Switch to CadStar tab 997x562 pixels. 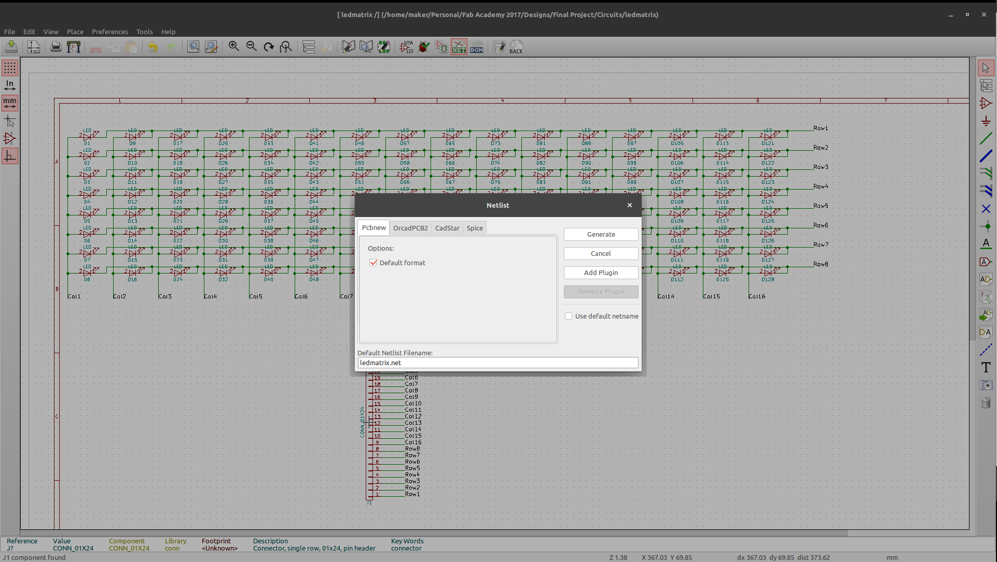coord(447,228)
